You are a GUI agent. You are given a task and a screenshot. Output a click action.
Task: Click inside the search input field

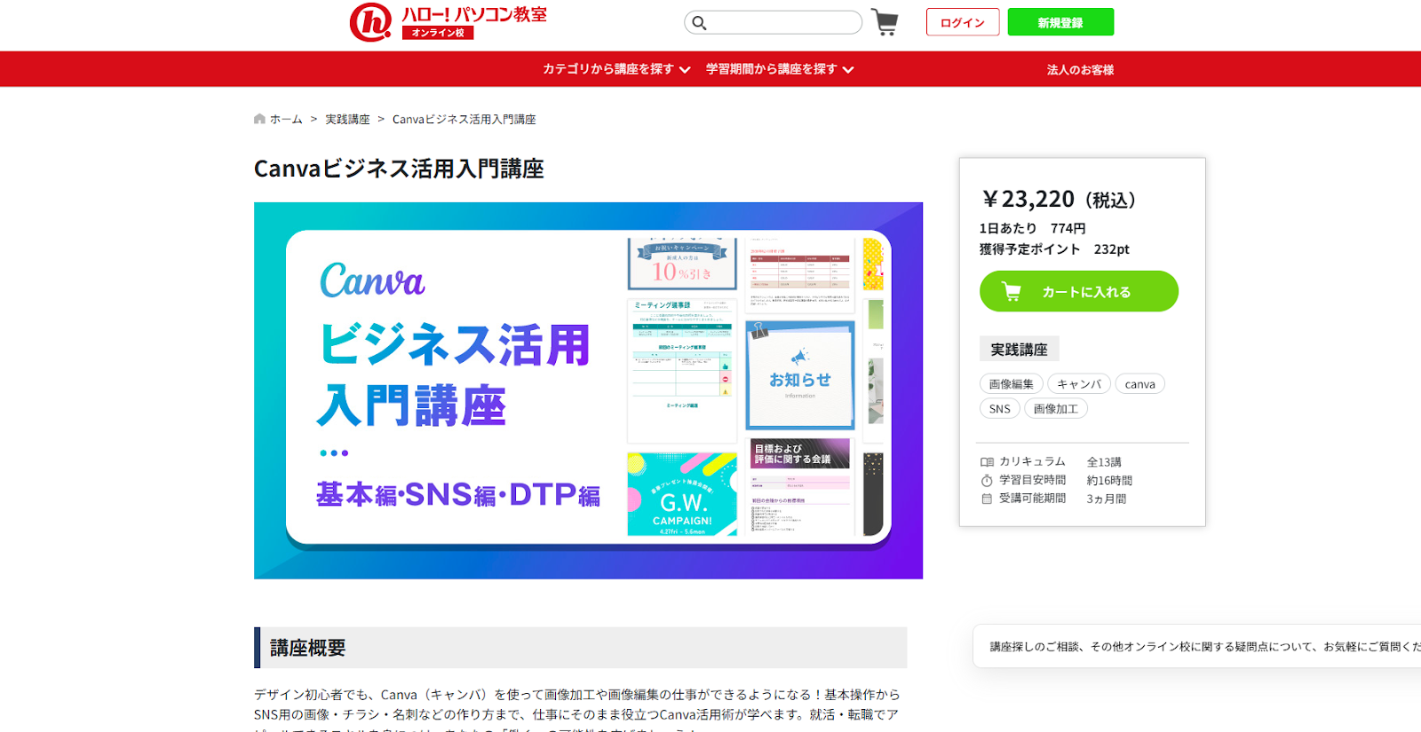coord(782,23)
